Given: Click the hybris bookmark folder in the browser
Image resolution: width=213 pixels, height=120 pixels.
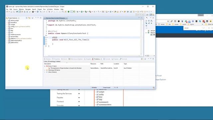Looking at the screenshot, I should click(x=191, y=24).
